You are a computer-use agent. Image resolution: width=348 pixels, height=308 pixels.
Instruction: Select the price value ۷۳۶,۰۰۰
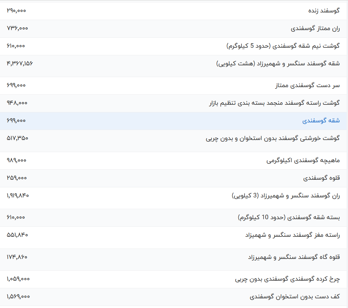(17, 28)
